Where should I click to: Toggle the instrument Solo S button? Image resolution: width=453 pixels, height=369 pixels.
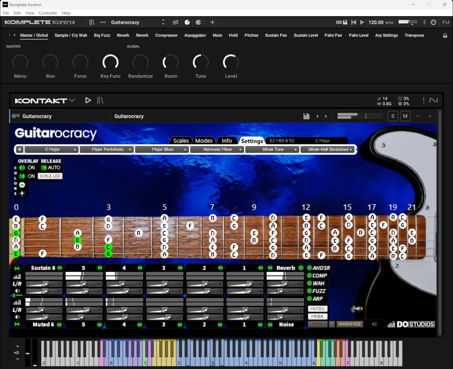(x=393, y=116)
